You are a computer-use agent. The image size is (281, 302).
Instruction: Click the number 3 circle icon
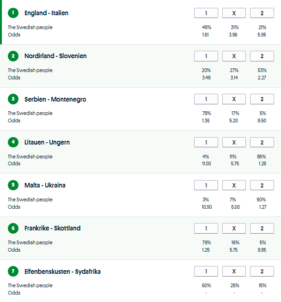coord(13,99)
